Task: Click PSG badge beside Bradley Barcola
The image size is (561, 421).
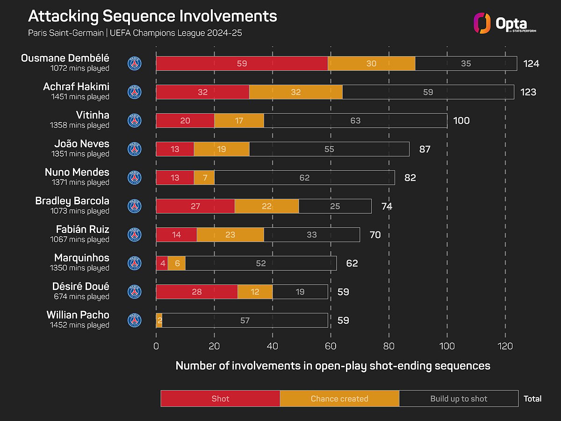Action: point(135,206)
